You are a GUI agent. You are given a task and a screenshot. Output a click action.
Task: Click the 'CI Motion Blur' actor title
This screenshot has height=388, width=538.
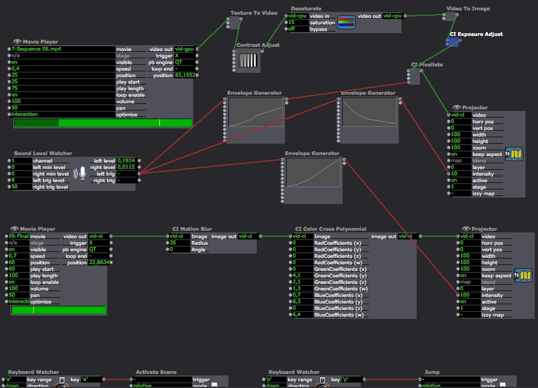coord(192,229)
